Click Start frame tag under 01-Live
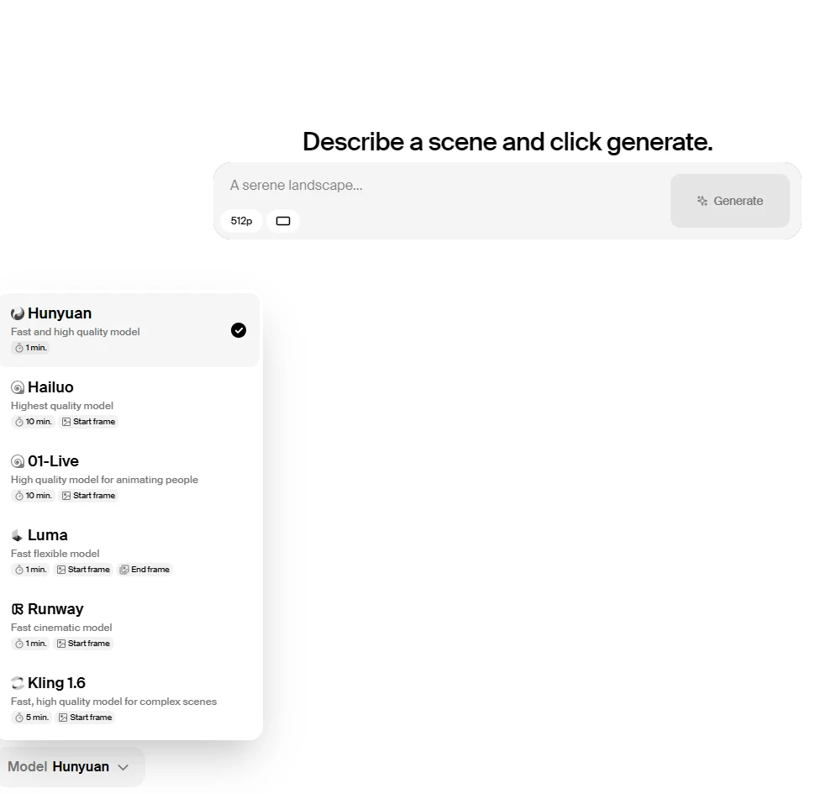Screen dimensions: 836x794 [x=88, y=496]
